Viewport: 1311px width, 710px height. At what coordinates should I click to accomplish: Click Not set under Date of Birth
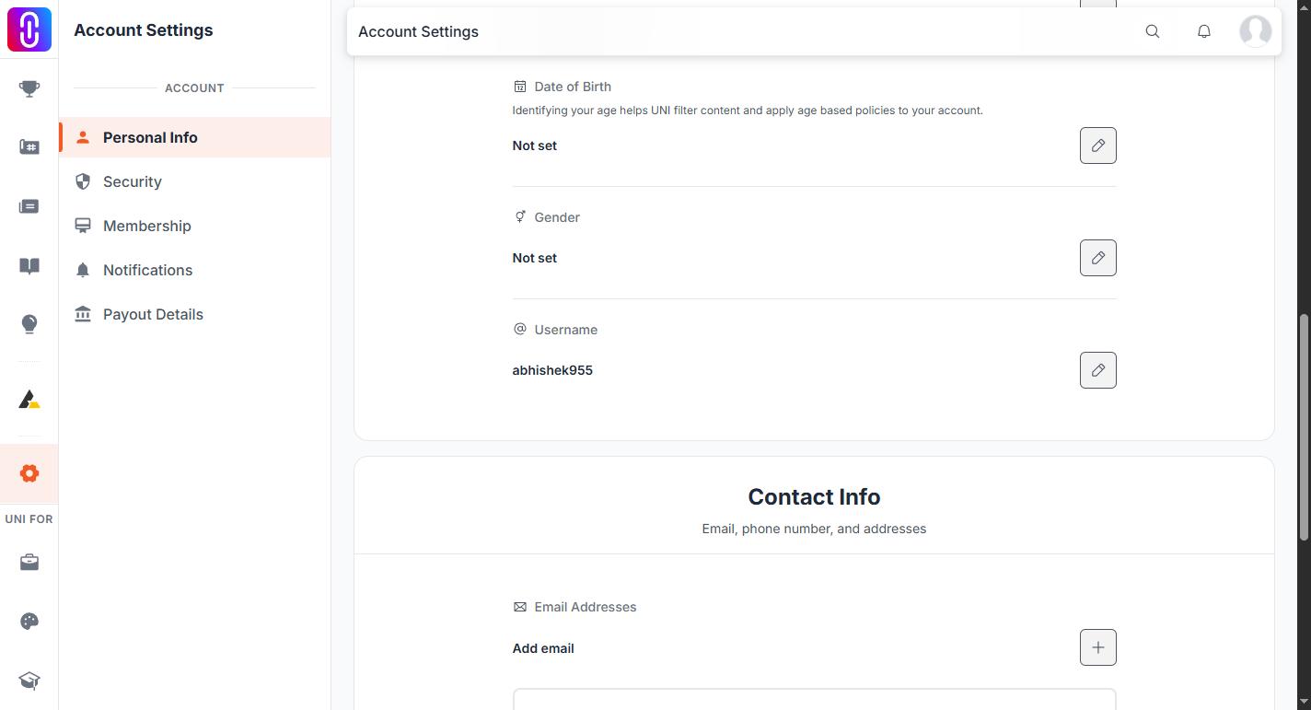click(x=534, y=145)
